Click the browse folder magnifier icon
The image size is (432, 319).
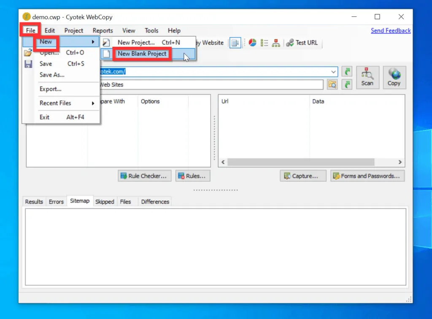pyautogui.click(x=332, y=84)
